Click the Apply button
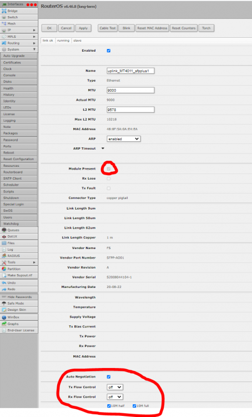This screenshot has height=417, width=252. 83,28
